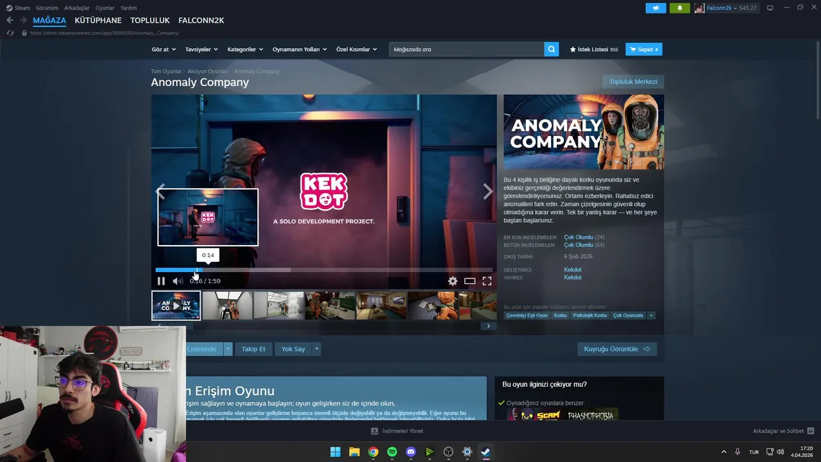Image resolution: width=821 pixels, height=462 pixels.
Task: Expand Oynamanın Yolları dropdown
Action: click(x=300, y=49)
